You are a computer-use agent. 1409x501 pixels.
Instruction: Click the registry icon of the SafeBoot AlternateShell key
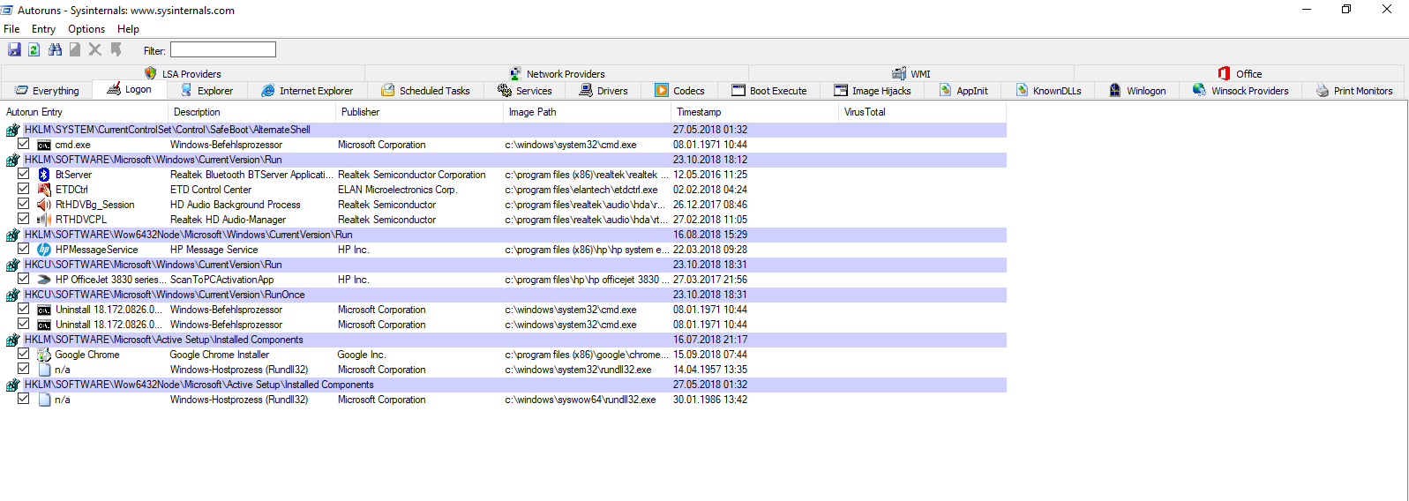[13, 130]
